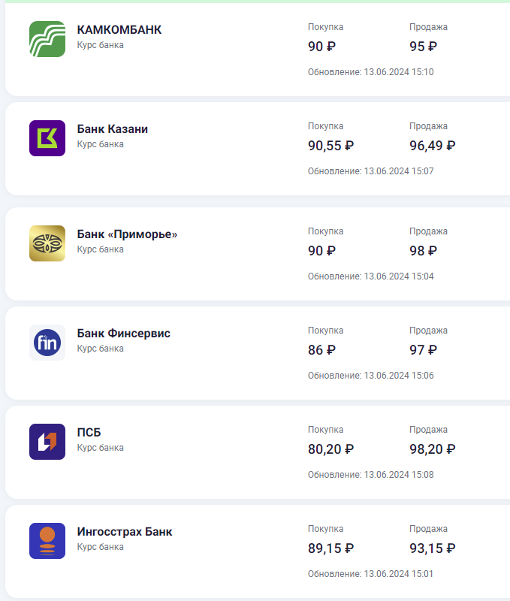Image resolution: width=510 pixels, height=601 pixels.
Task: Open the Ингосстрах Банк name link
Action: point(125,532)
